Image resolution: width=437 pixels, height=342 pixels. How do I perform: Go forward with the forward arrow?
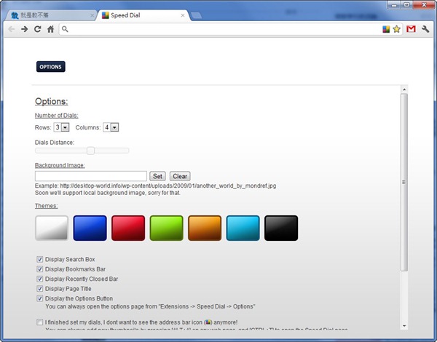click(24, 29)
